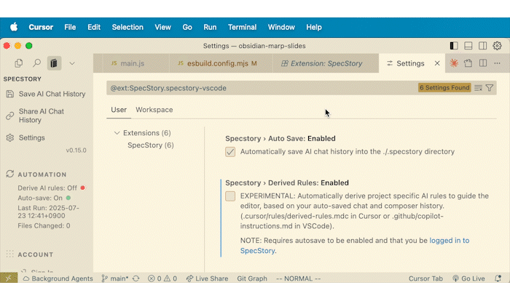Clear the settings search input icon
The width and height of the screenshot is (510, 301).
[478, 88]
